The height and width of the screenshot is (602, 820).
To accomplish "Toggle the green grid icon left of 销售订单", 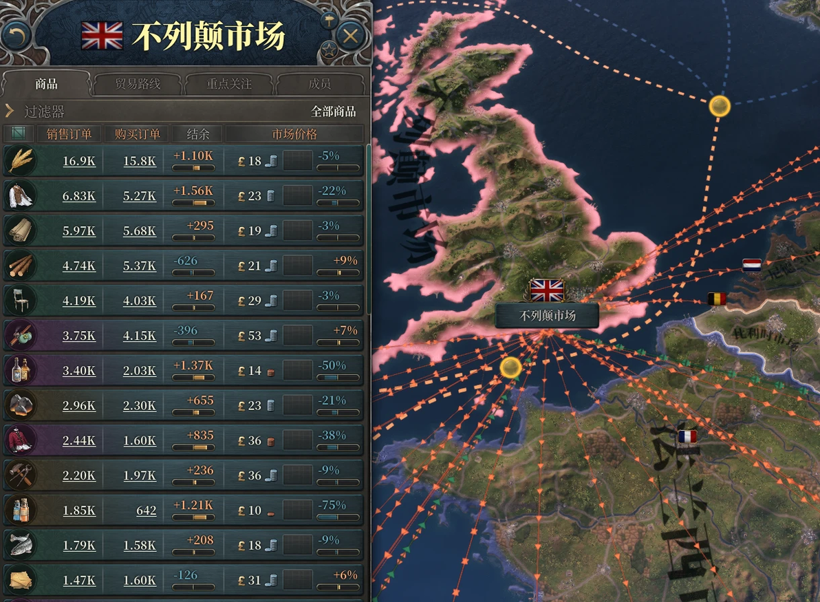I will click(19, 133).
